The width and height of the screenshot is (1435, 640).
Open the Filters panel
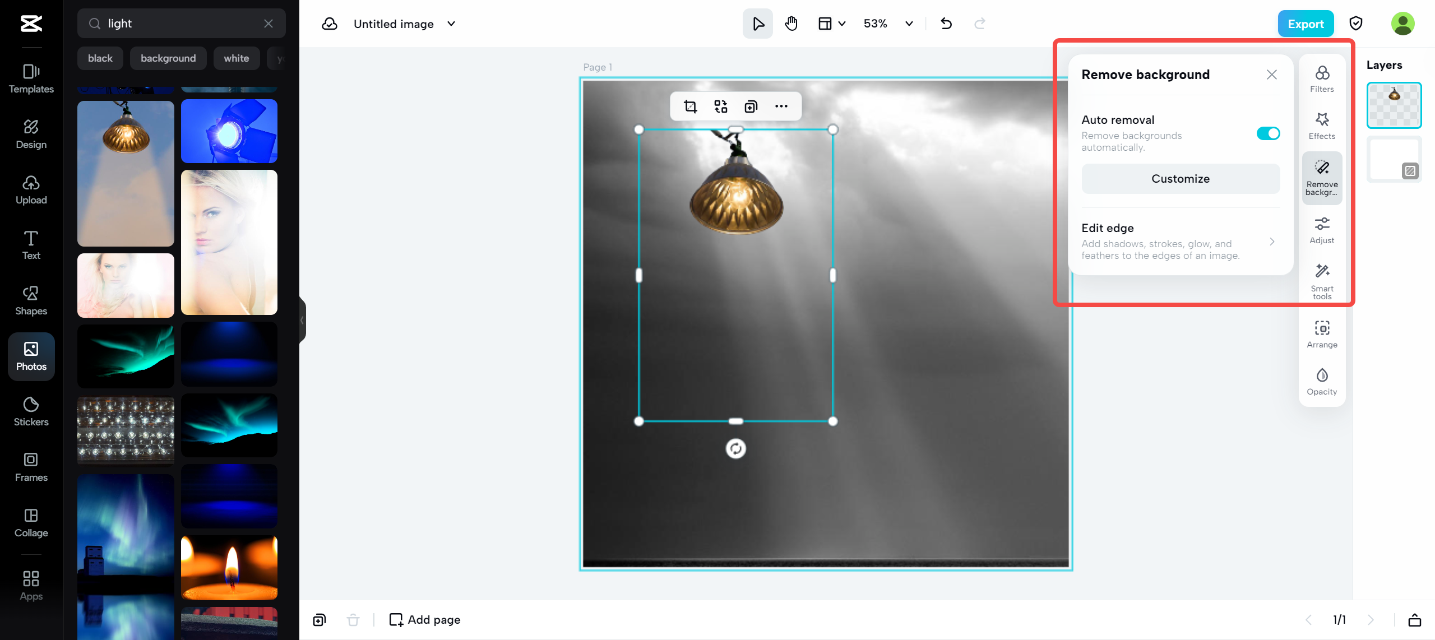pos(1322,79)
